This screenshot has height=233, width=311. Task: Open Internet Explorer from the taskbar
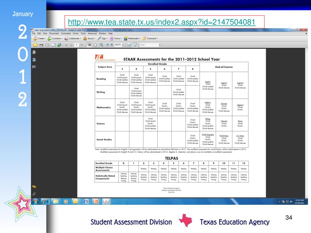46,201
